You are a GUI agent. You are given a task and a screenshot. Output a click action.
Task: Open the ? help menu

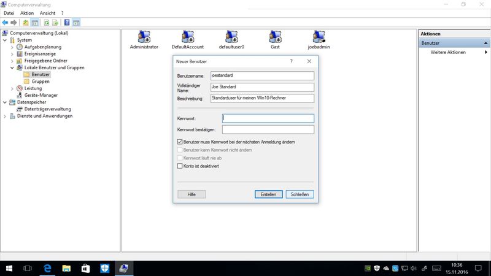(x=63, y=13)
